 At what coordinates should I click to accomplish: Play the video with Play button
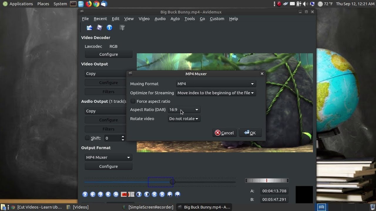click(x=85, y=194)
